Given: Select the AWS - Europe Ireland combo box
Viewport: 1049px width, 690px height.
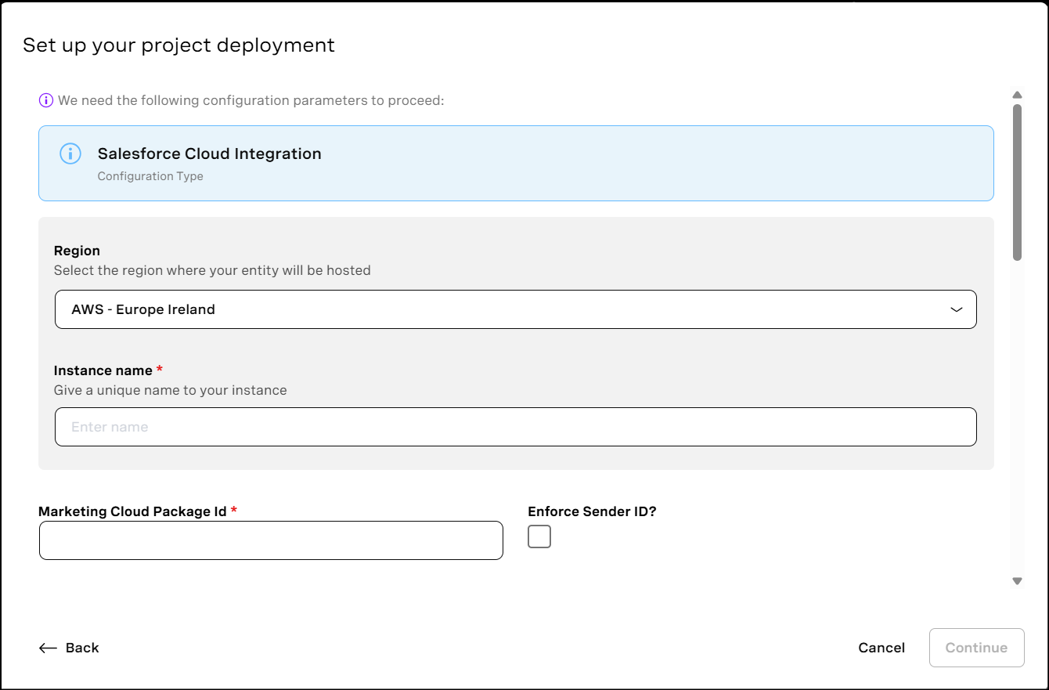Looking at the screenshot, I should [x=516, y=309].
